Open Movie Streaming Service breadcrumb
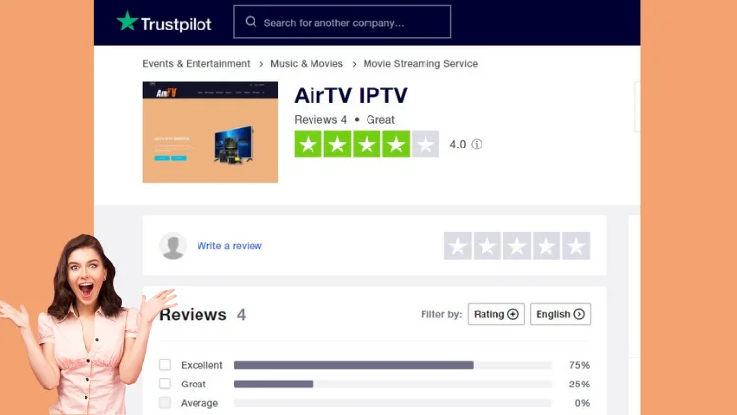737x415 pixels. click(x=421, y=64)
